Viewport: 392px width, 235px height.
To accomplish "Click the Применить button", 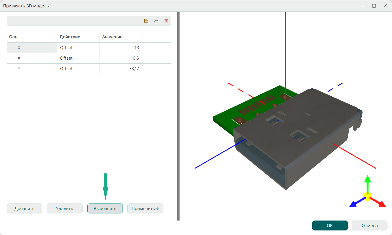I will click(x=145, y=209).
